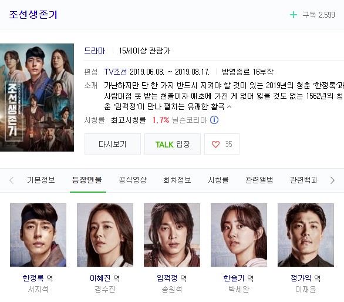Open the 조선생존기 title link
Viewport: 344px width, 302px height.
(x=33, y=15)
